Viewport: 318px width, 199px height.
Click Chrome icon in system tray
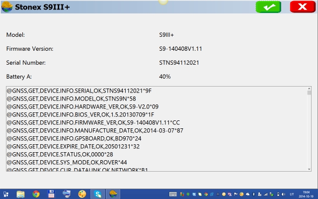[x=206, y=194]
